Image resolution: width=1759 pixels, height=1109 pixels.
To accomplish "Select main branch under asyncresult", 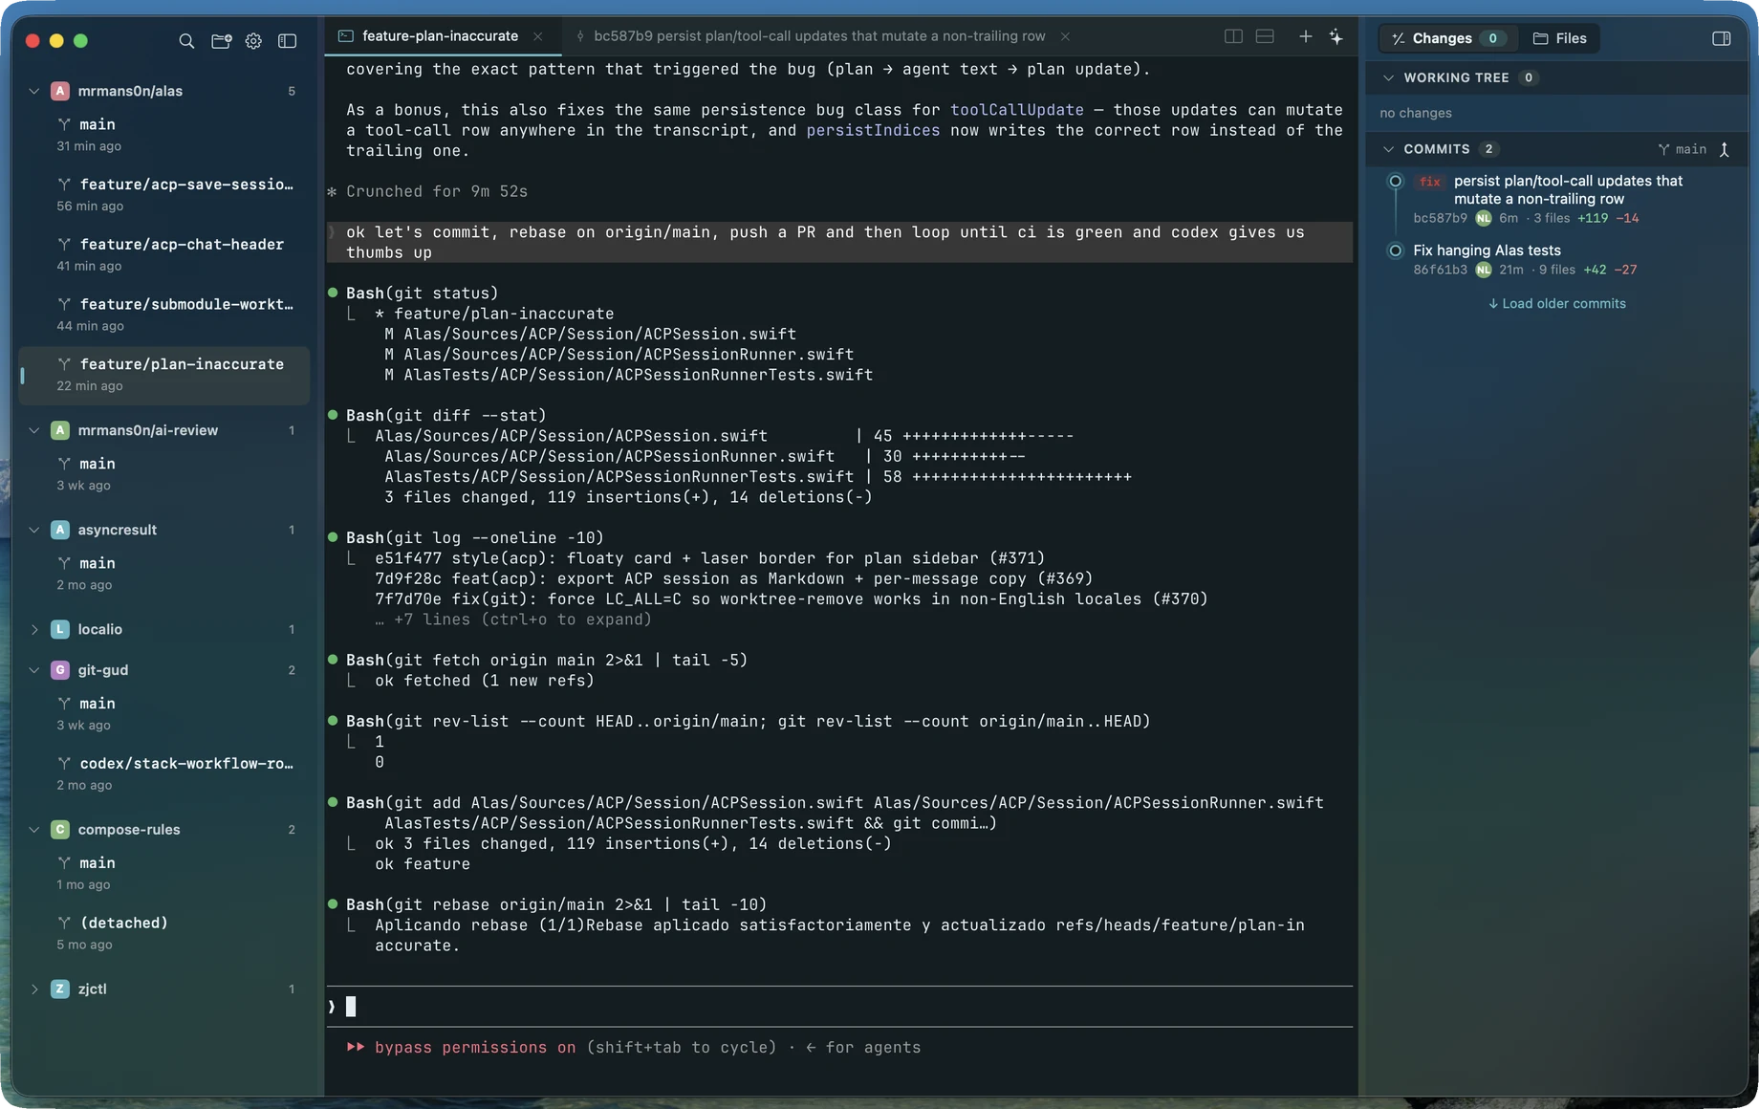I will [x=164, y=574].
